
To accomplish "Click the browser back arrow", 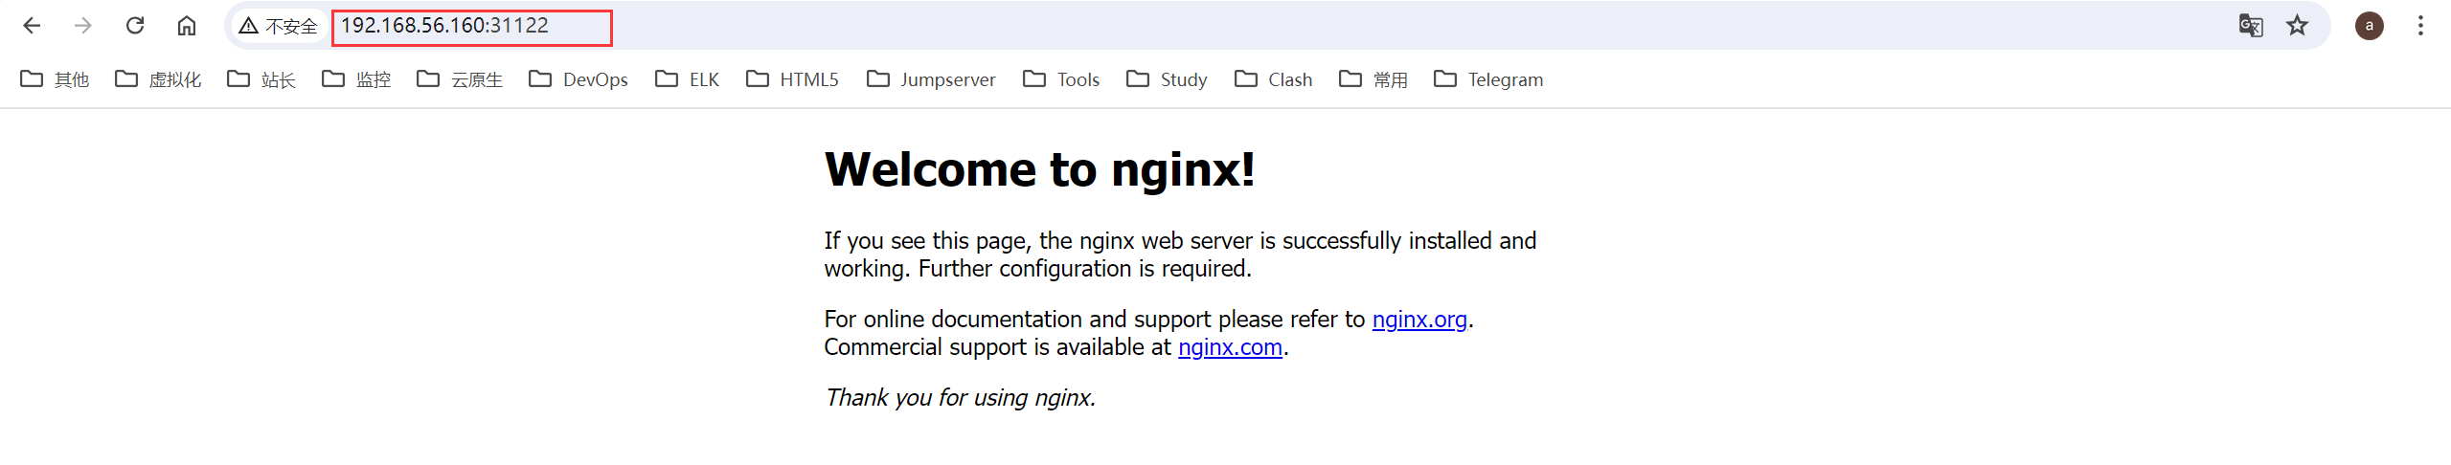I will [x=32, y=26].
